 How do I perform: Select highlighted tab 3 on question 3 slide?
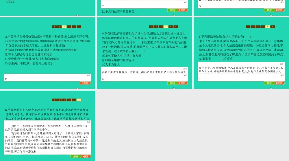point(64,27)
